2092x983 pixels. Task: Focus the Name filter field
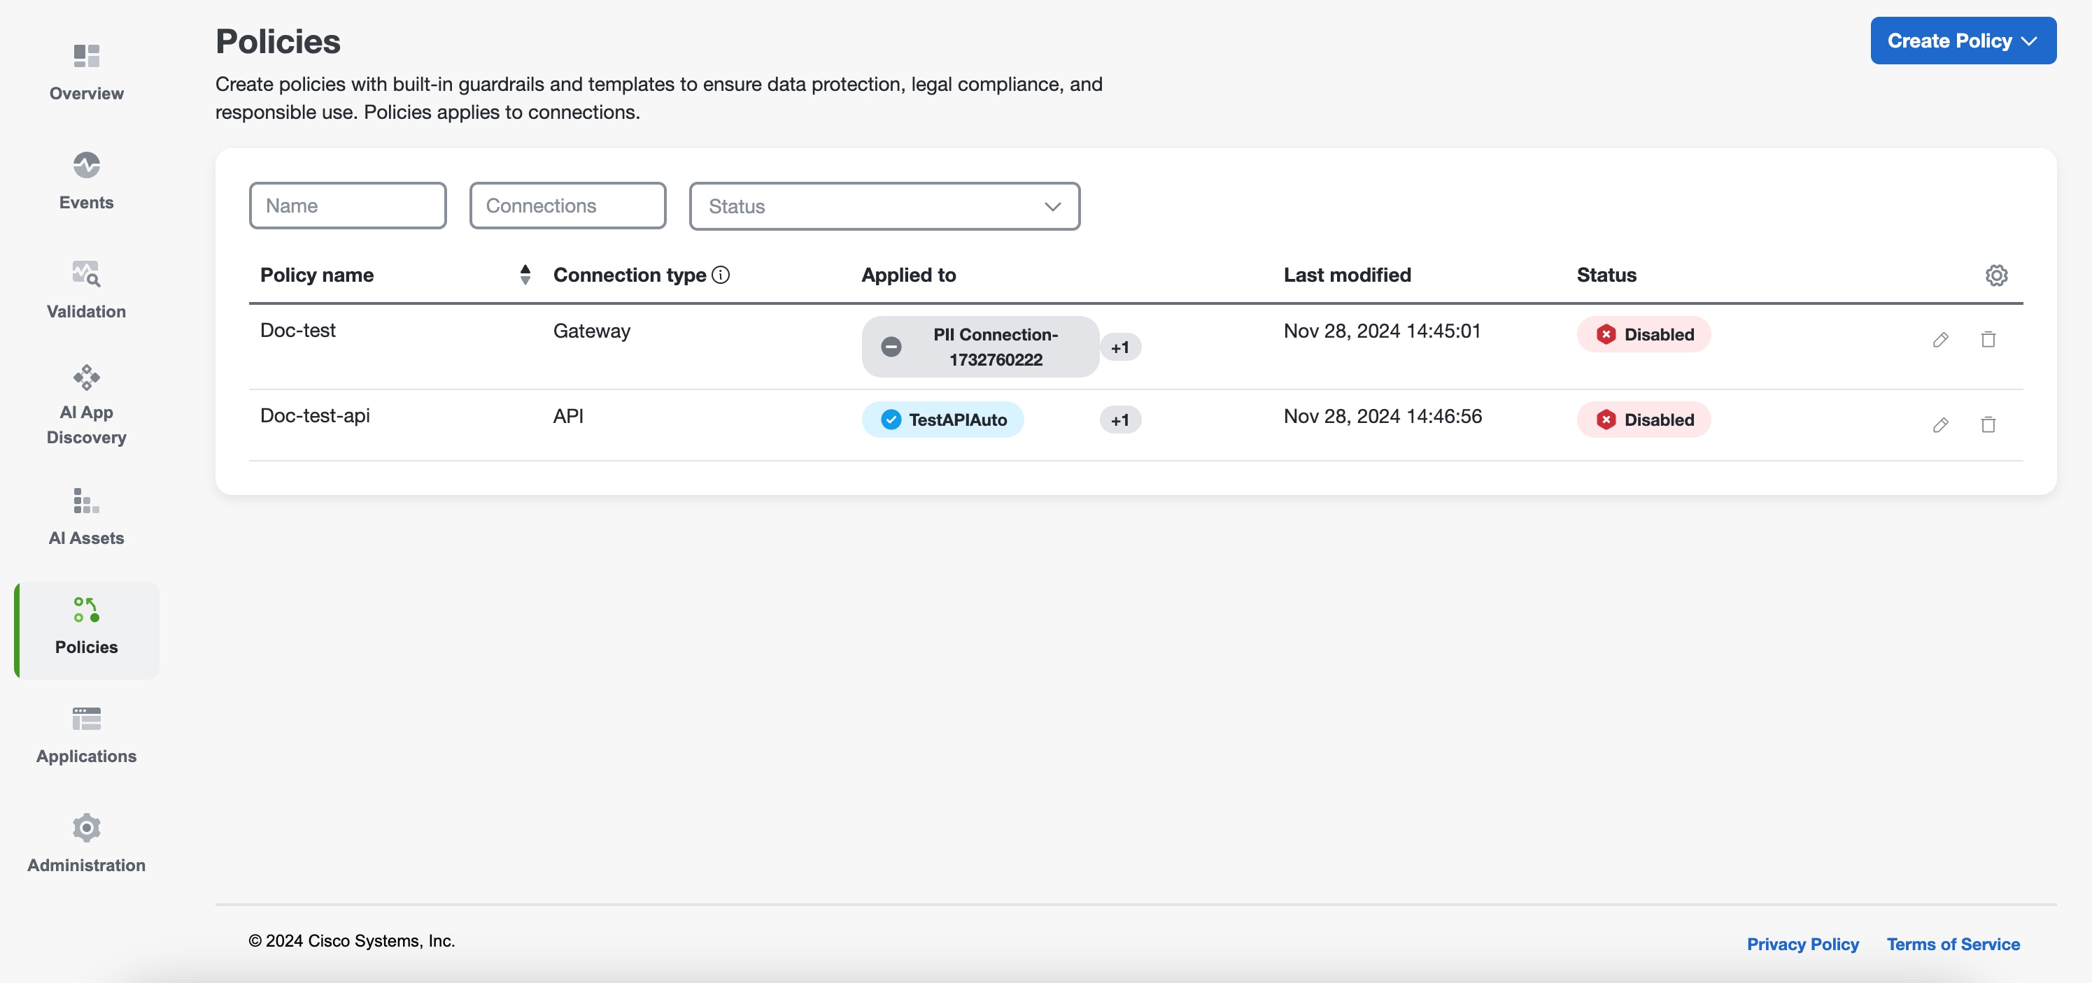pos(348,206)
